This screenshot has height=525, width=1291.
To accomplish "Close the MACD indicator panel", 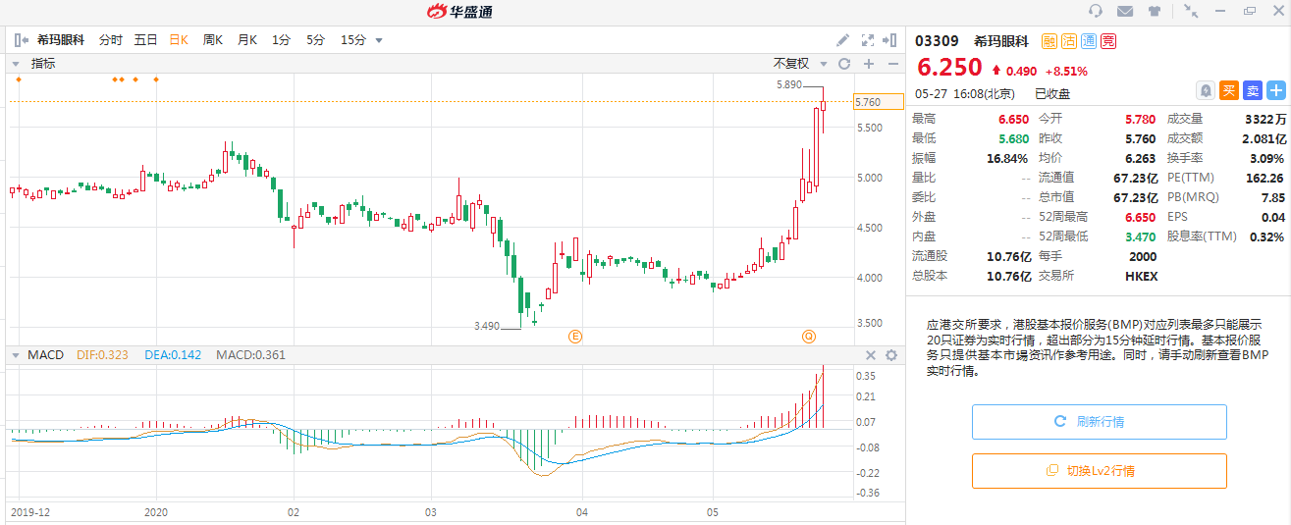I will click(871, 355).
